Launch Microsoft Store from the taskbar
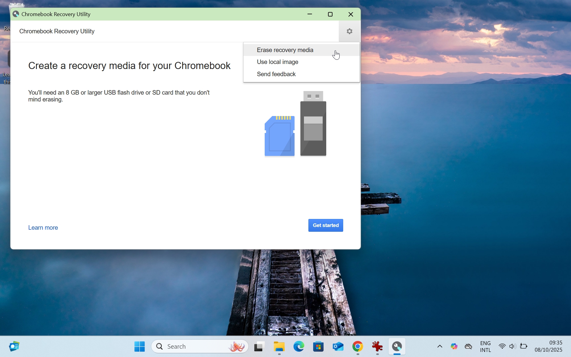The image size is (571, 357). (x=318, y=346)
